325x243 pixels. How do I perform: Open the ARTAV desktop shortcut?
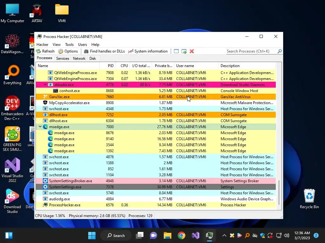pos(37,13)
